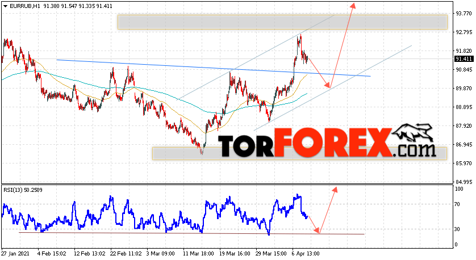Click the 90.845 price axis label
Viewport: 476px width, 260px height.
pyautogui.click(x=464, y=70)
